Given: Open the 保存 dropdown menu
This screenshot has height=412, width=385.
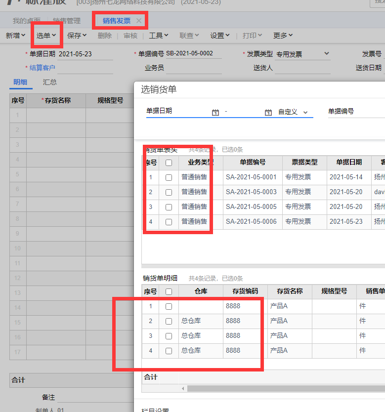Looking at the screenshot, I should 77,36.
